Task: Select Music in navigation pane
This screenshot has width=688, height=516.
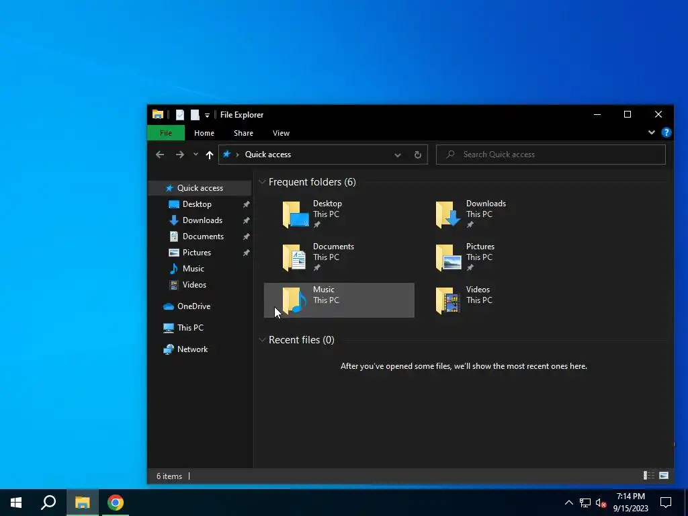Action: pyautogui.click(x=193, y=269)
